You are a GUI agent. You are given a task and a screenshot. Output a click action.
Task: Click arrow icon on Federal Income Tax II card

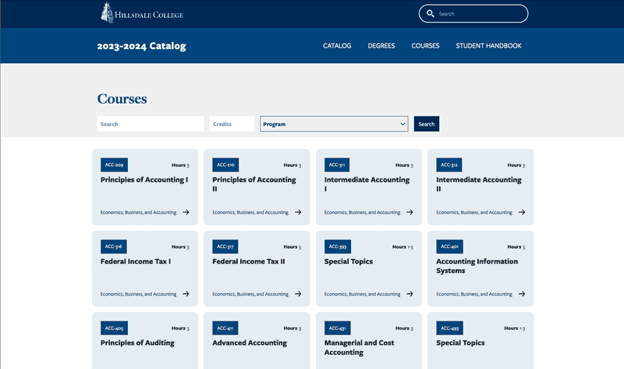click(x=298, y=294)
